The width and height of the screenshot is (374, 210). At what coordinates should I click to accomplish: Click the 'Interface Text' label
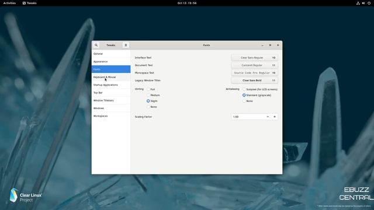pyautogui.click(x=143, y=58)
